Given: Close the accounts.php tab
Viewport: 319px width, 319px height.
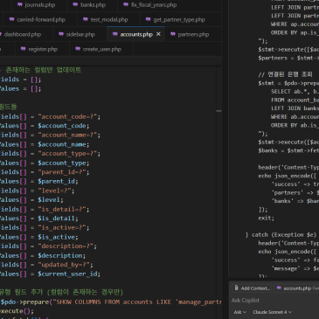Looking at the screenshot, I should pyautogui.click(x=158, y=34).
